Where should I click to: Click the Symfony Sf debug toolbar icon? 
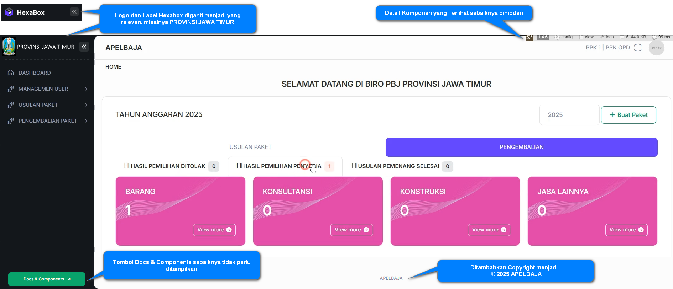click(x=529, y=37)
